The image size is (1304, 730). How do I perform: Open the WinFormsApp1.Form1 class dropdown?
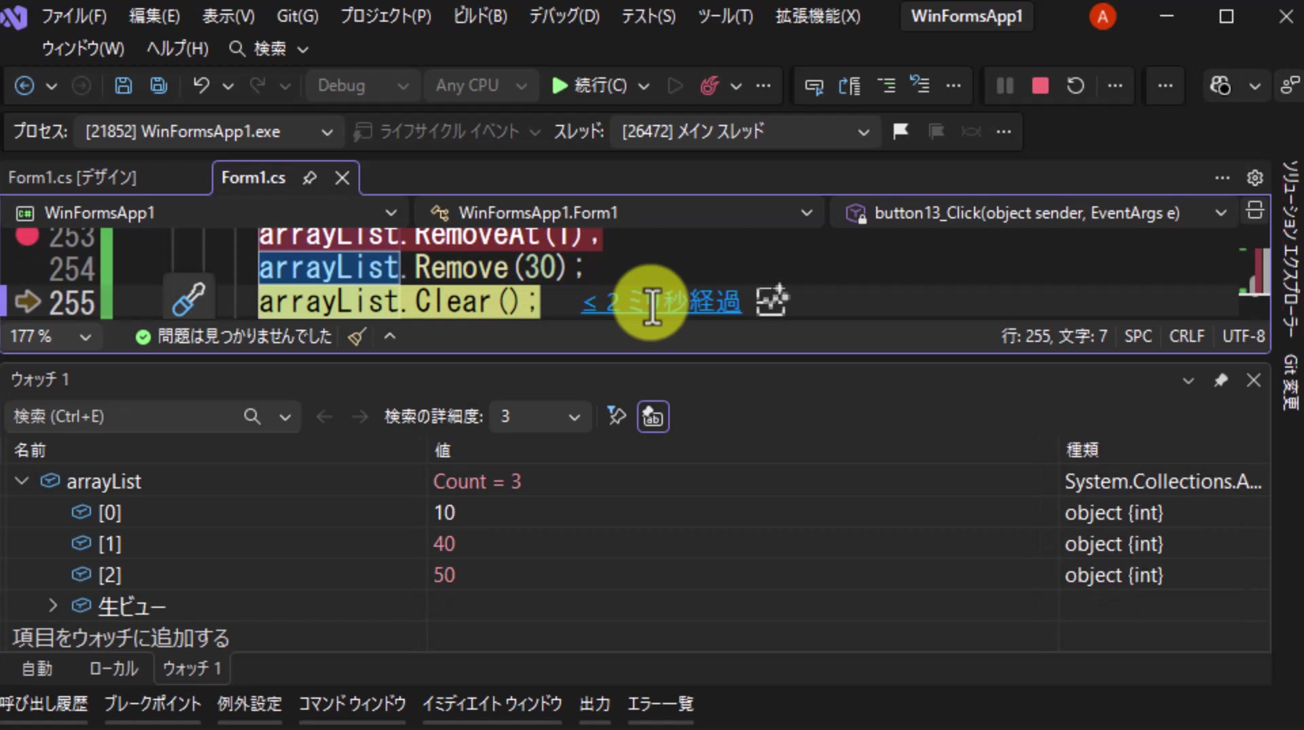pyautogui.click(x=619, y=213)
